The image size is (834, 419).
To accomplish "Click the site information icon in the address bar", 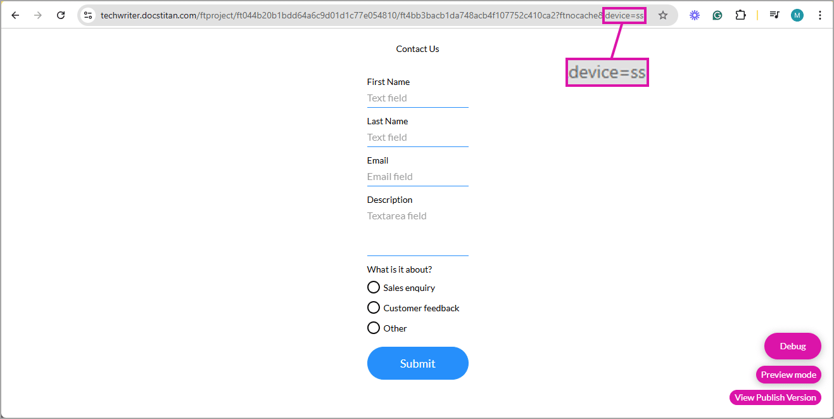I will (x=87, y=14).
